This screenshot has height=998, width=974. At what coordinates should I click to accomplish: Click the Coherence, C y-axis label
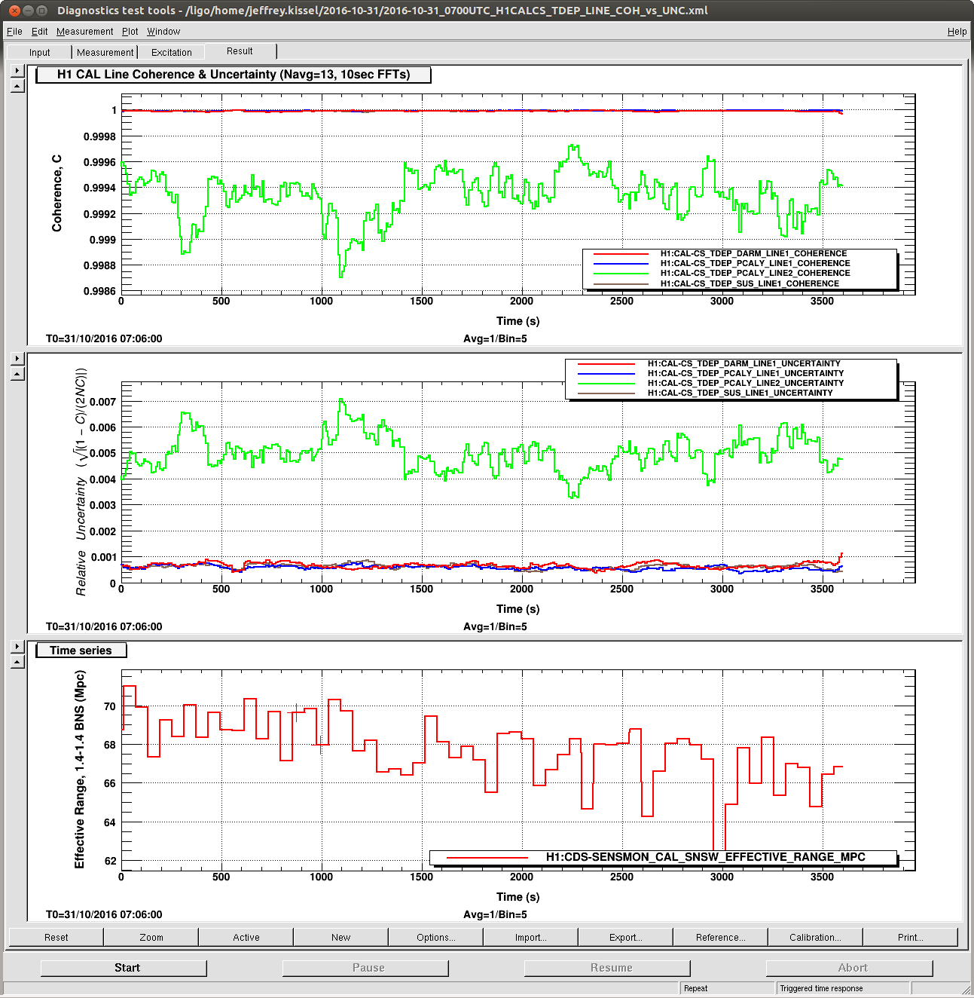[56, 193]
